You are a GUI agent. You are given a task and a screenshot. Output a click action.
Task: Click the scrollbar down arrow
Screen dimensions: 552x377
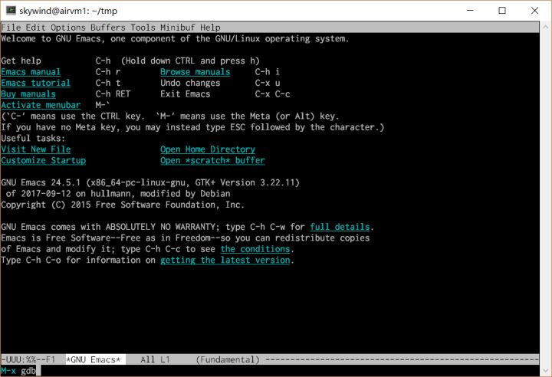pyautogui.click(x=546, y=370)
